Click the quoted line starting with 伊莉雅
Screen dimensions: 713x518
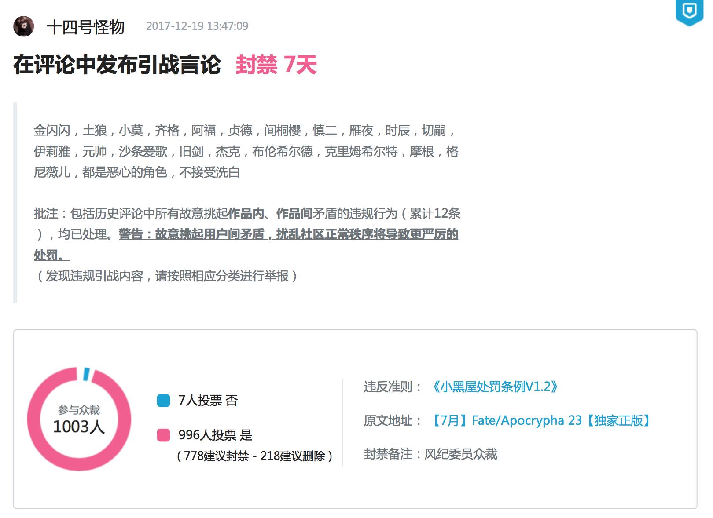pos(246,151)
